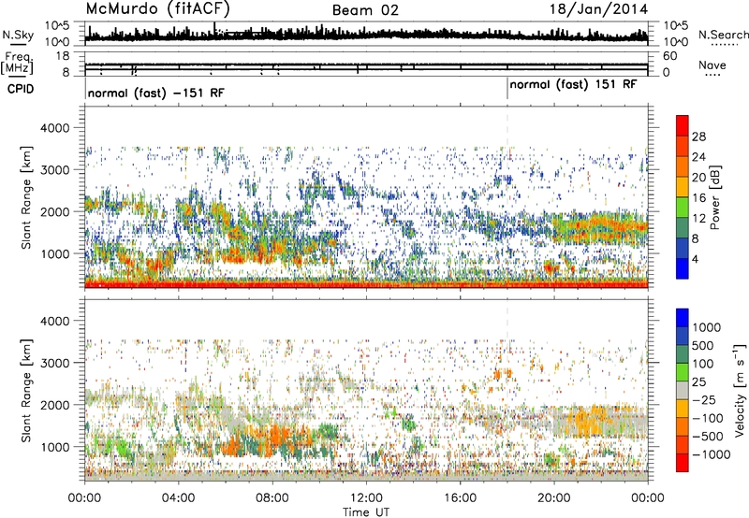Image resolution: width=749 pixels, height=518 pixels.
Task: Click the "16:00" time tick label
Action: point(460,497)
